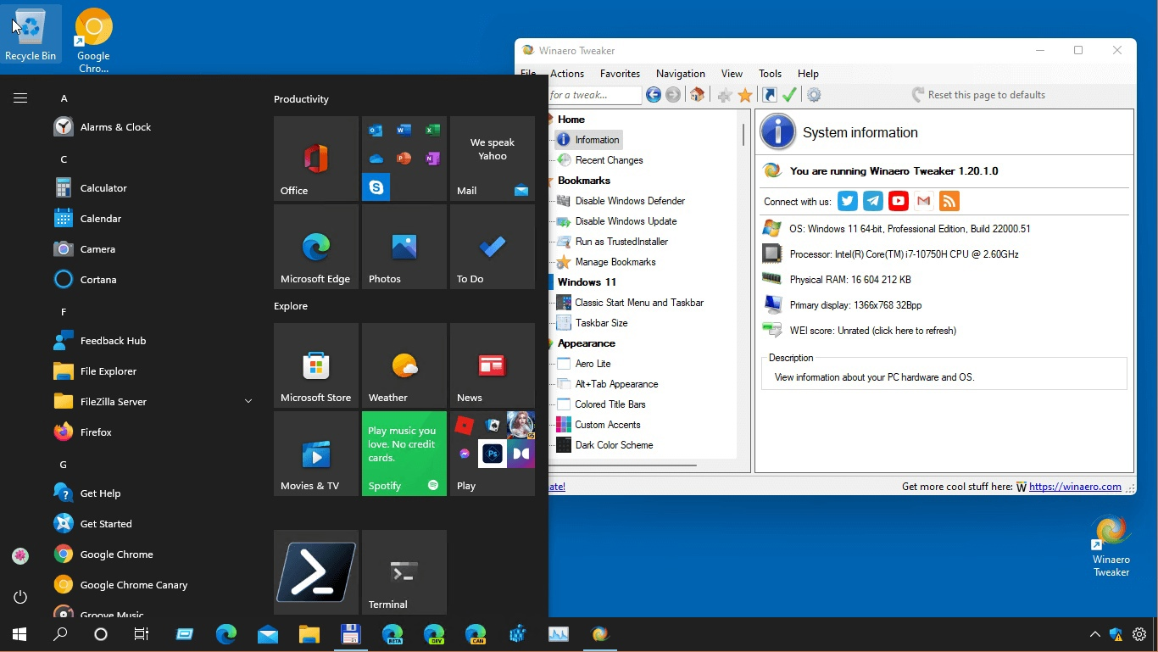Open the YouTube icon in System information

899,201
